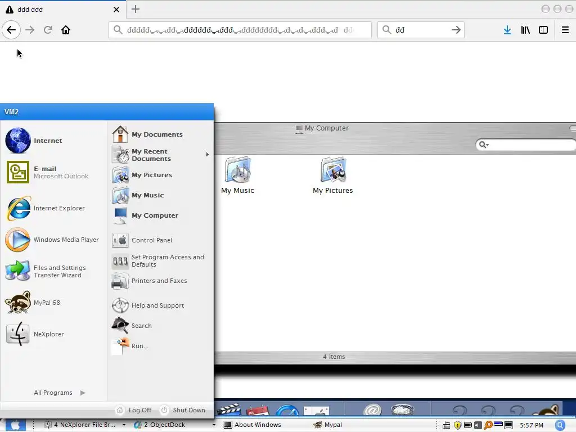This screenshot has width=576, height=432.
Task: Click the 5:57 PM clock
Action: [532, 425]
